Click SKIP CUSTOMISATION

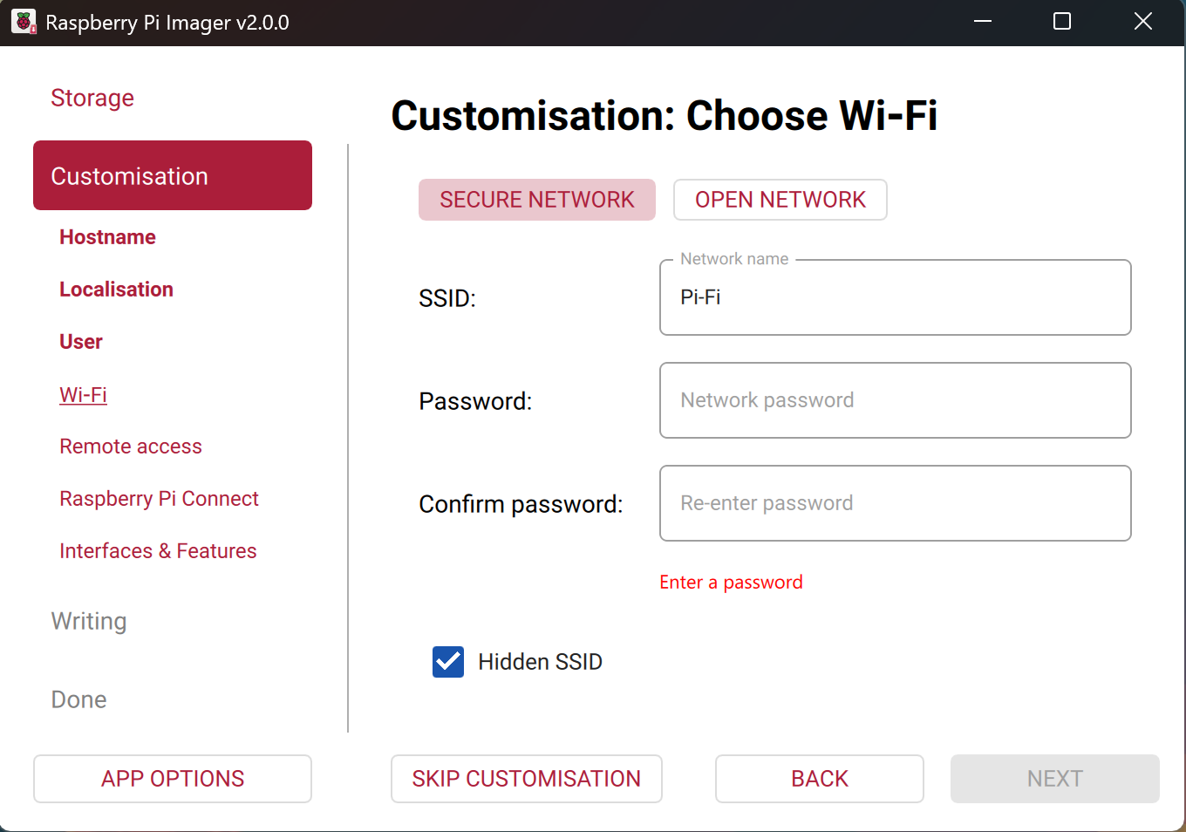tap(526, 778)
